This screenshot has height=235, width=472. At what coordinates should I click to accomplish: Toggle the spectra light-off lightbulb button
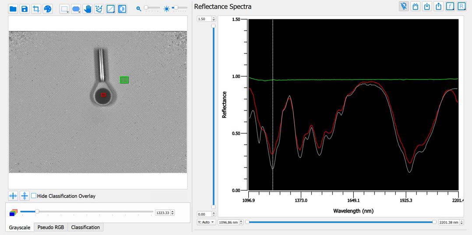pos(404,7)
